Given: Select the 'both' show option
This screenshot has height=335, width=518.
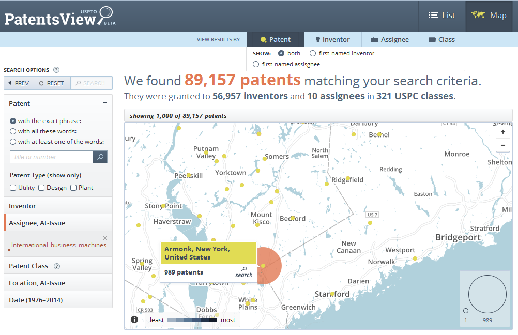Looking at the screenshot, I should 281,53.
